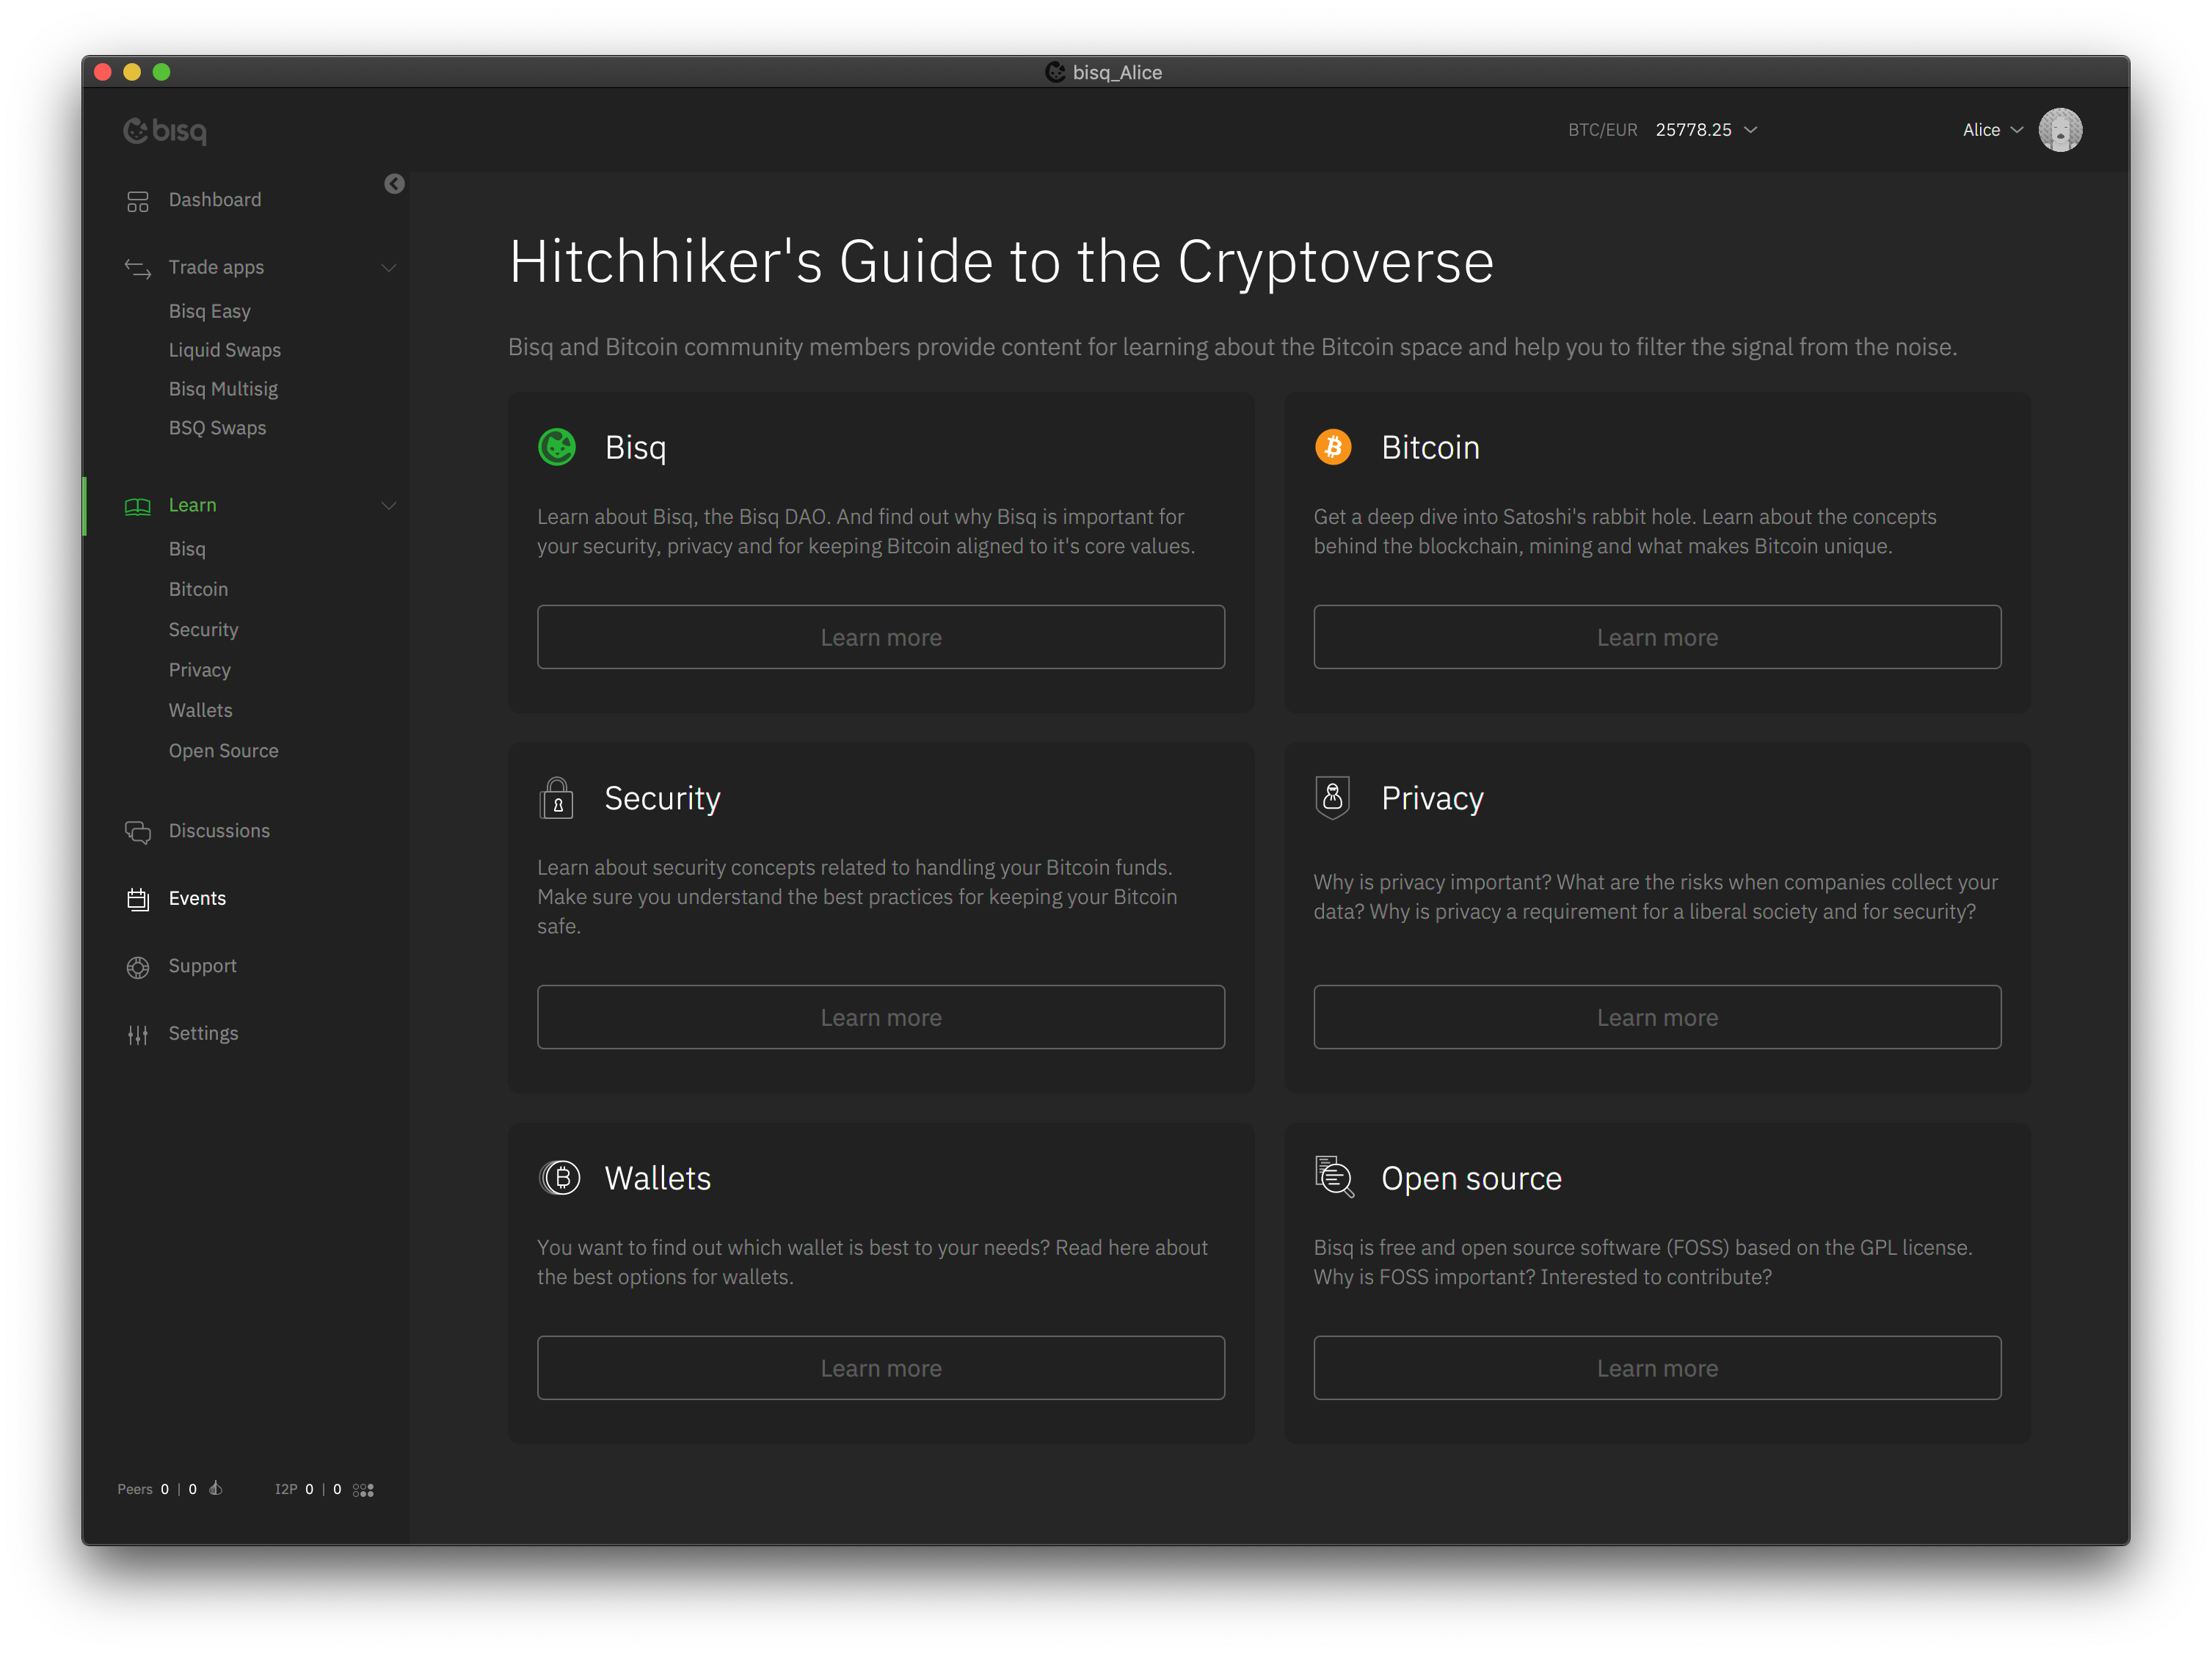Screen dimensions: 2212x1654
Task: Open Settings in sidebar
Action: pyautogui.click(x=204, y=1034)
